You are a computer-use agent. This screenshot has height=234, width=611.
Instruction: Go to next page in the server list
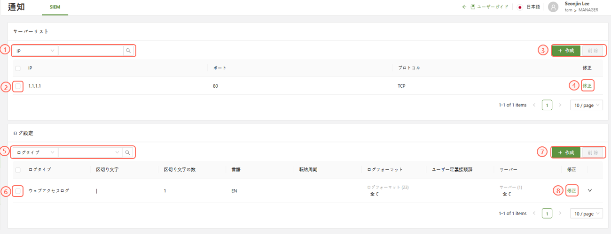(x=560, y=105)
